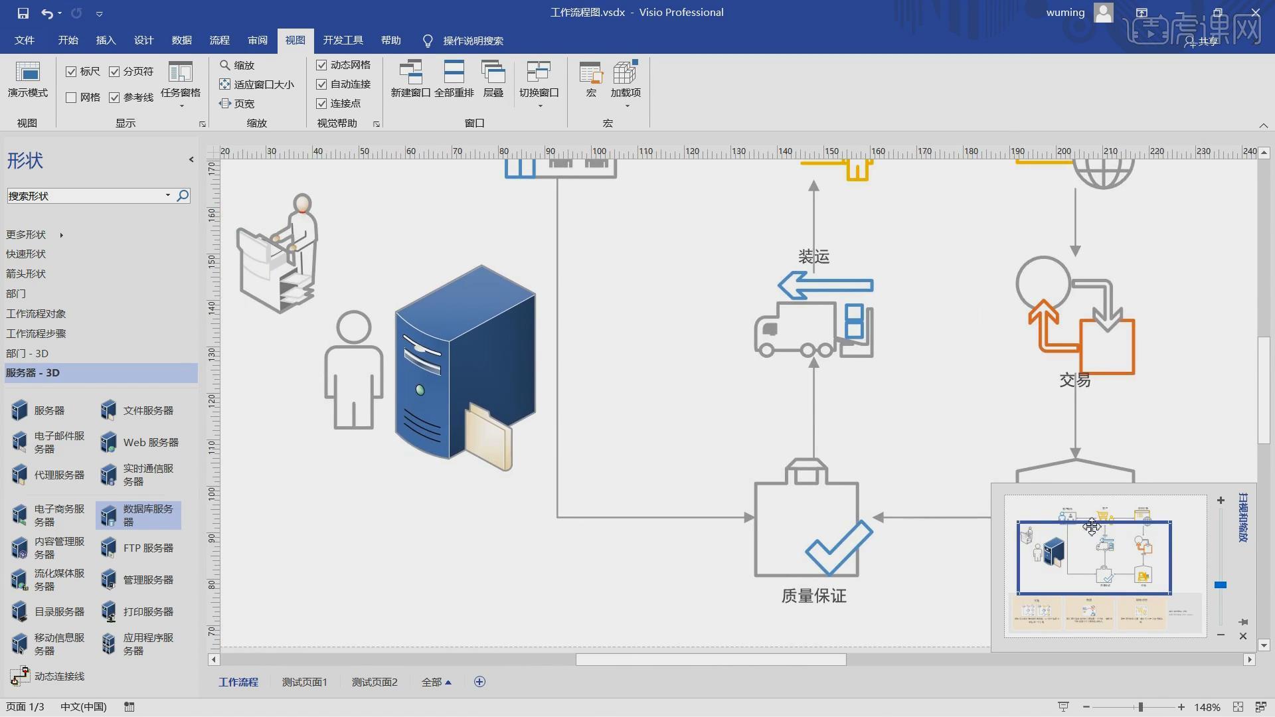The width and height of the screenshot is (1275, 717).
Task: Select the 数据库服务器 shape in the stencil
Action: pyautogui.click(x=137, y=515)
